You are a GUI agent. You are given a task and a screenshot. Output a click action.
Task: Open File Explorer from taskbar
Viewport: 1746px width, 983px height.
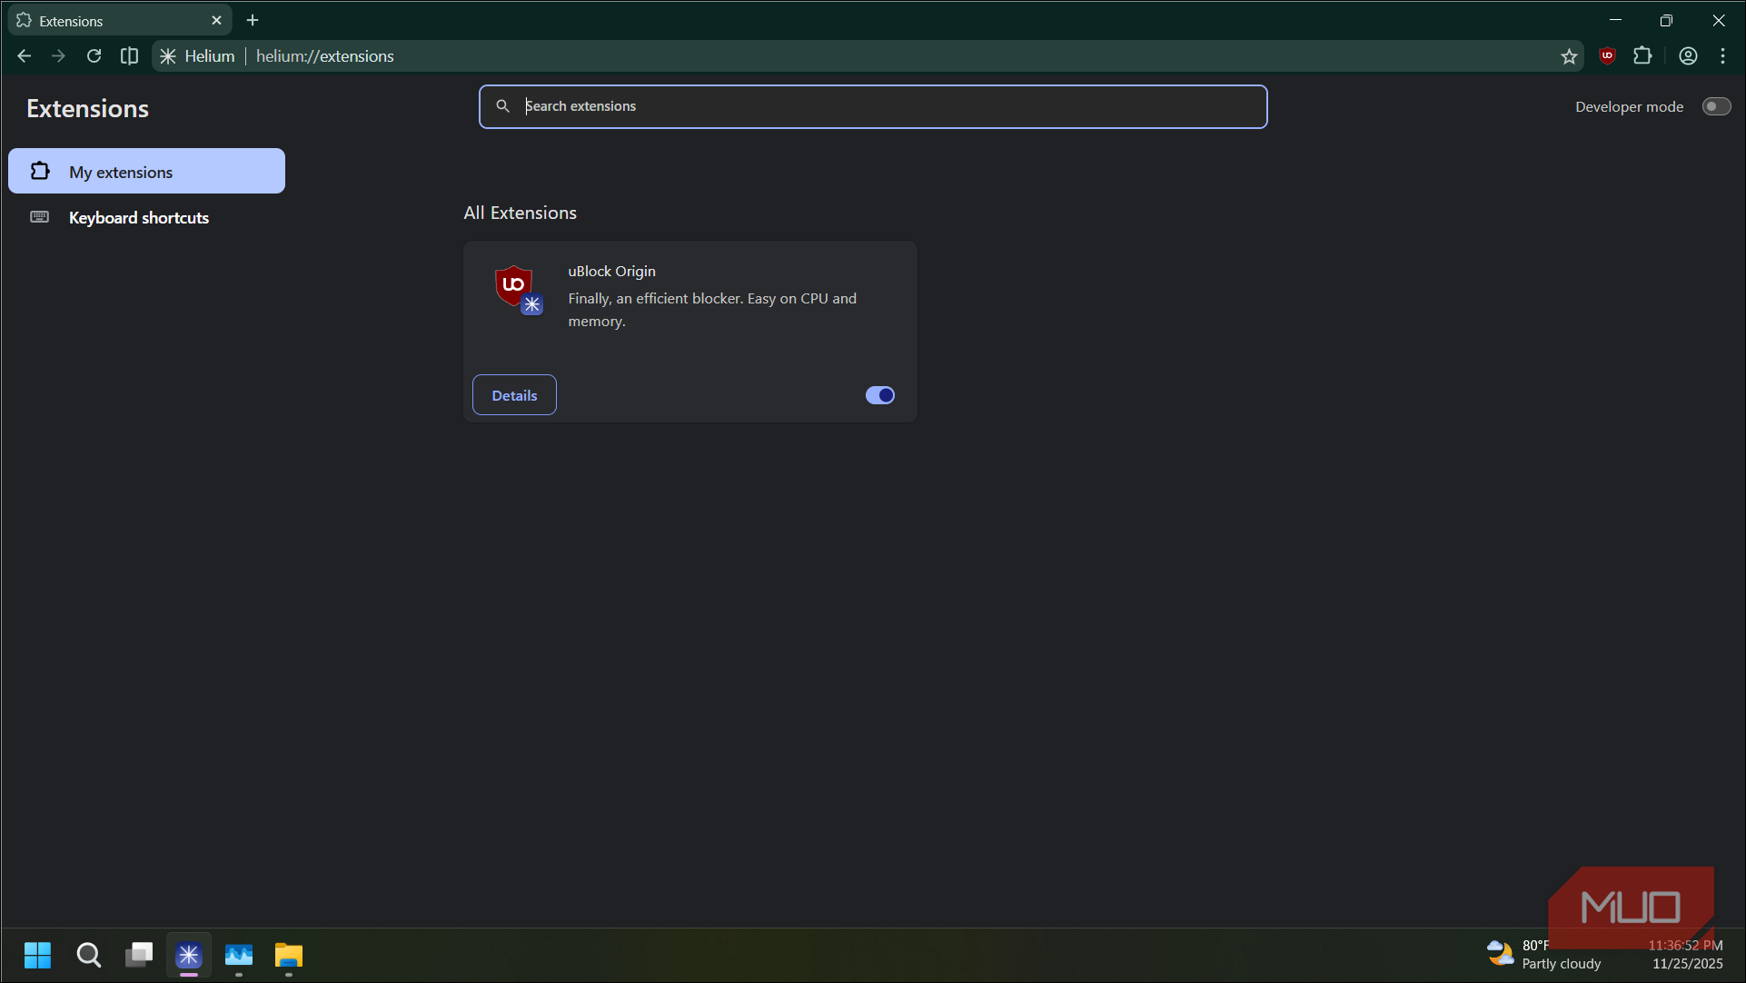[289, 955]
